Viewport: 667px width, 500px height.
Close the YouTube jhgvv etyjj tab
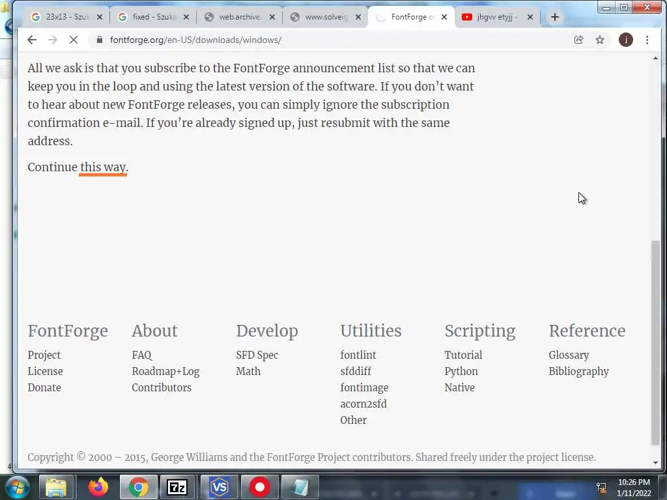pos(530,17)
